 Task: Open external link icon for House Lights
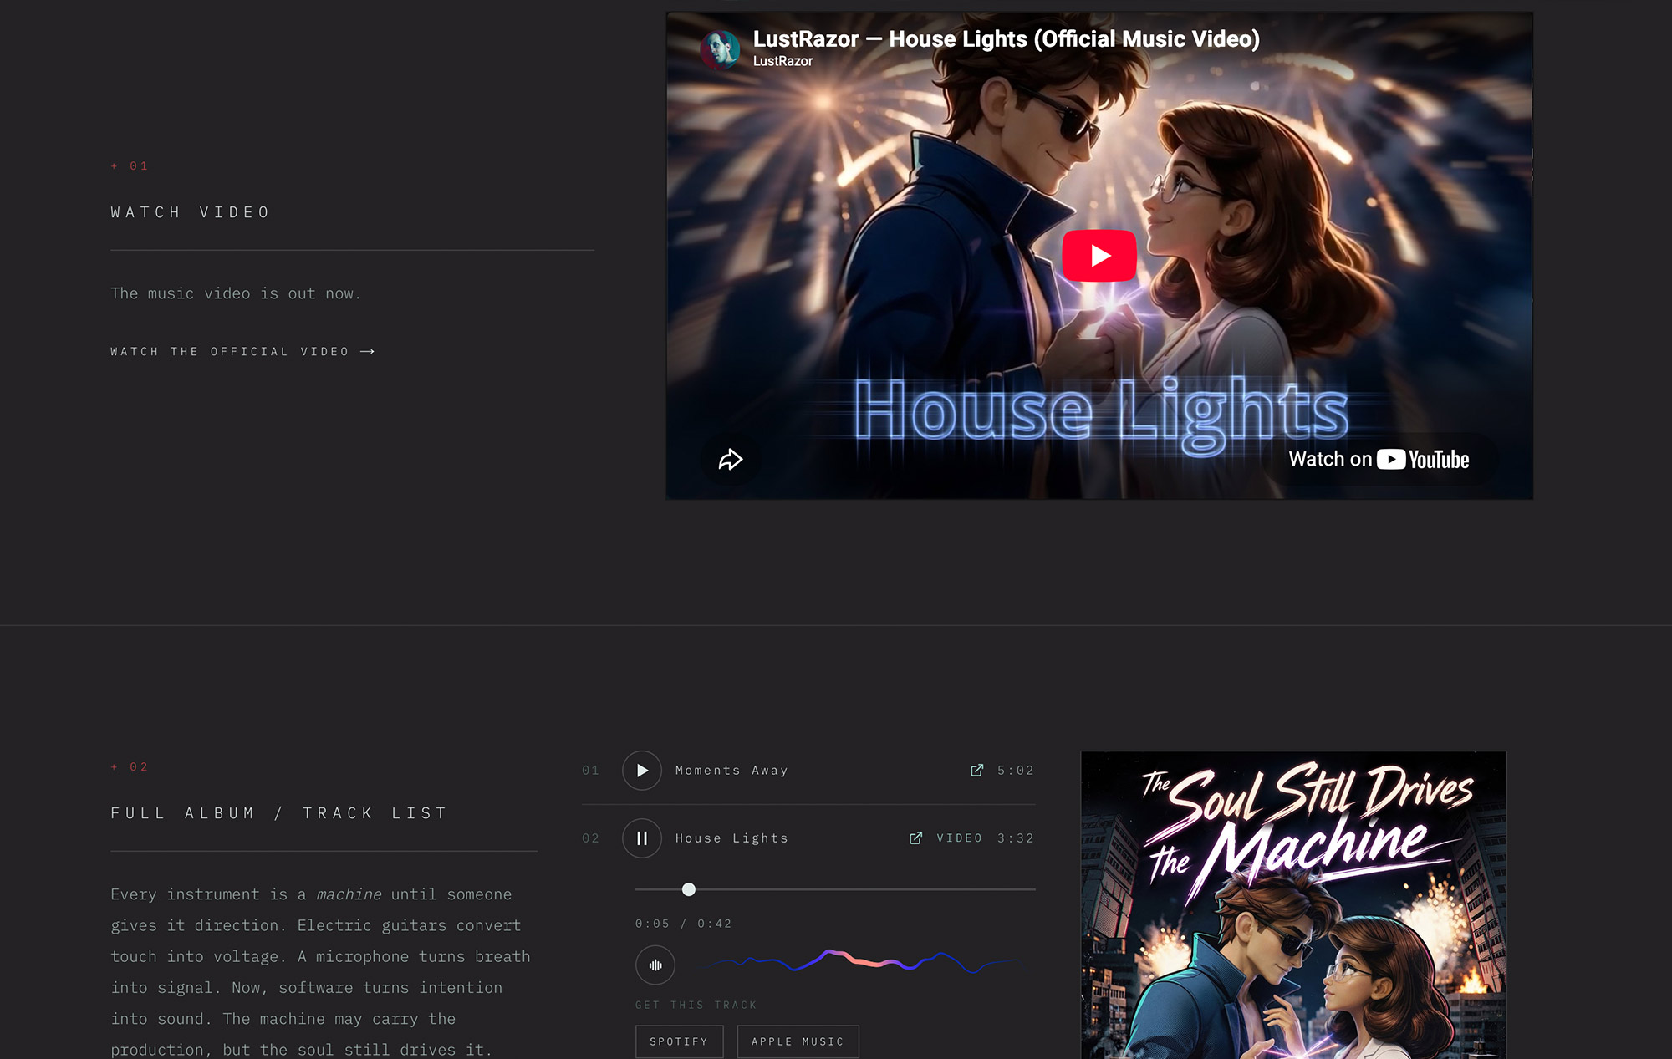coord(915,838)
